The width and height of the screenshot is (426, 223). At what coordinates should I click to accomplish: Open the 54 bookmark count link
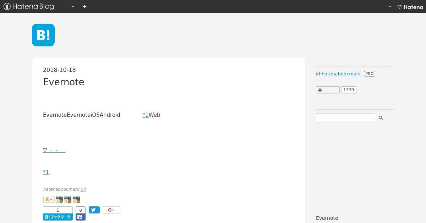pyautogui.click(x=83, y=189)
